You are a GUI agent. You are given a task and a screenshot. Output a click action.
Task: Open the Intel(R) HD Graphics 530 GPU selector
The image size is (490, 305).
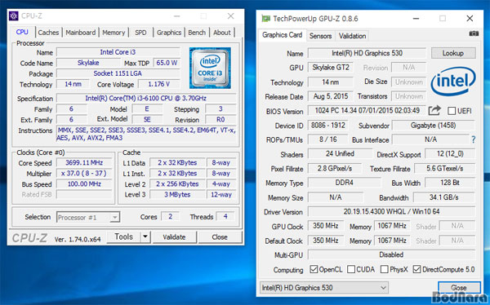point(323,288)
